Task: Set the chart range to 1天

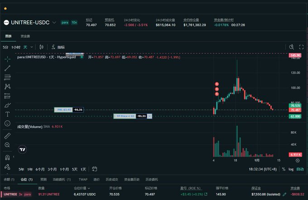Action: click(83, 169)
